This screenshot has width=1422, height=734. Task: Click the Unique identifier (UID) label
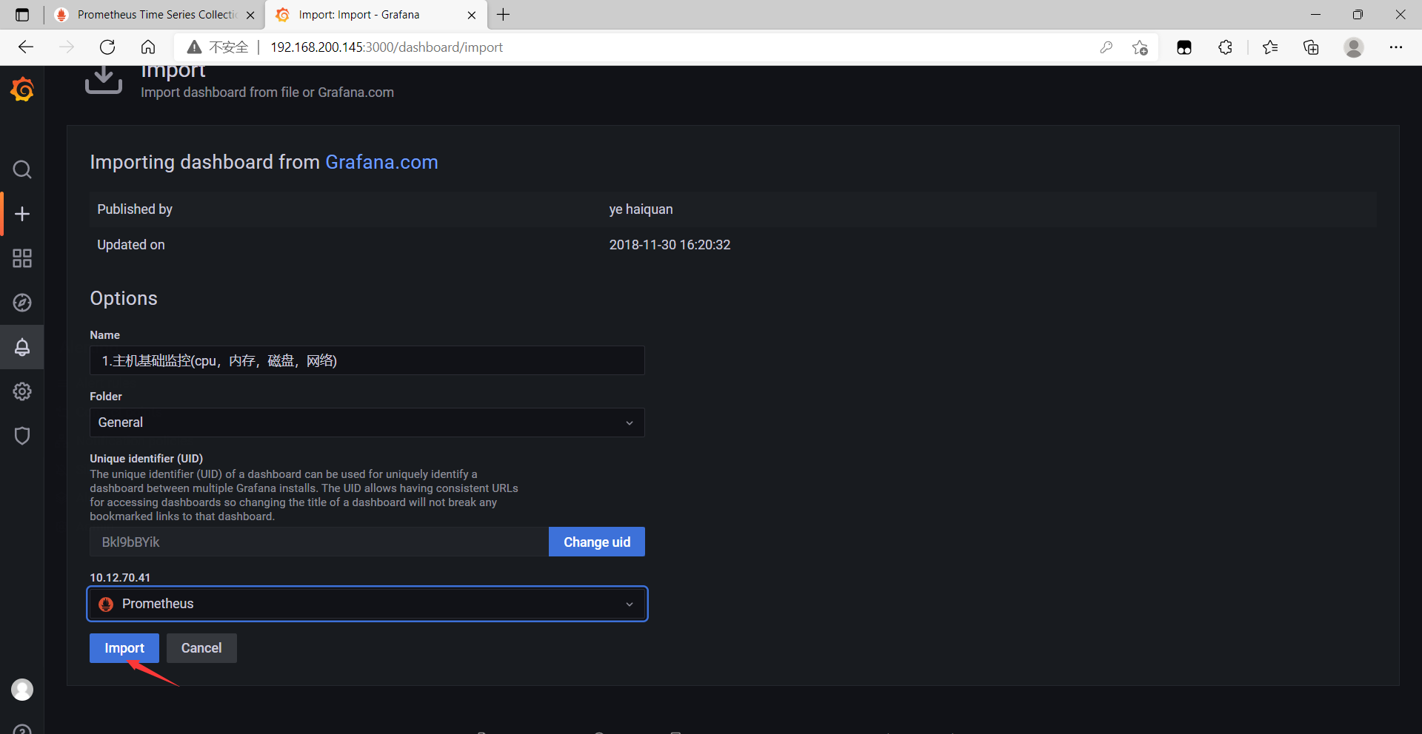pyautogui.click(x=147, y=458)
